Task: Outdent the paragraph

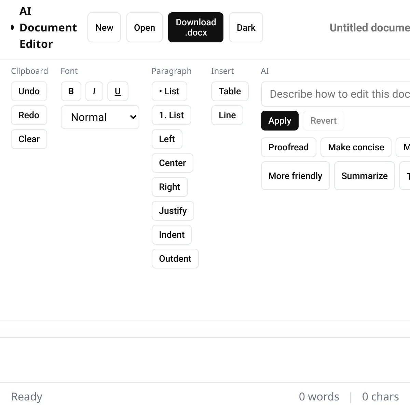Action: point(175,259)
